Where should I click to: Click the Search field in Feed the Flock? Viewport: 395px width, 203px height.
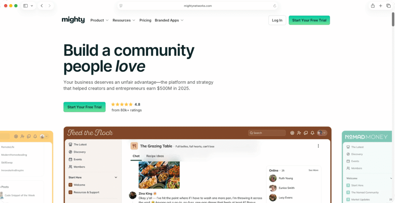pyautogui.click(x=267, y=133)
